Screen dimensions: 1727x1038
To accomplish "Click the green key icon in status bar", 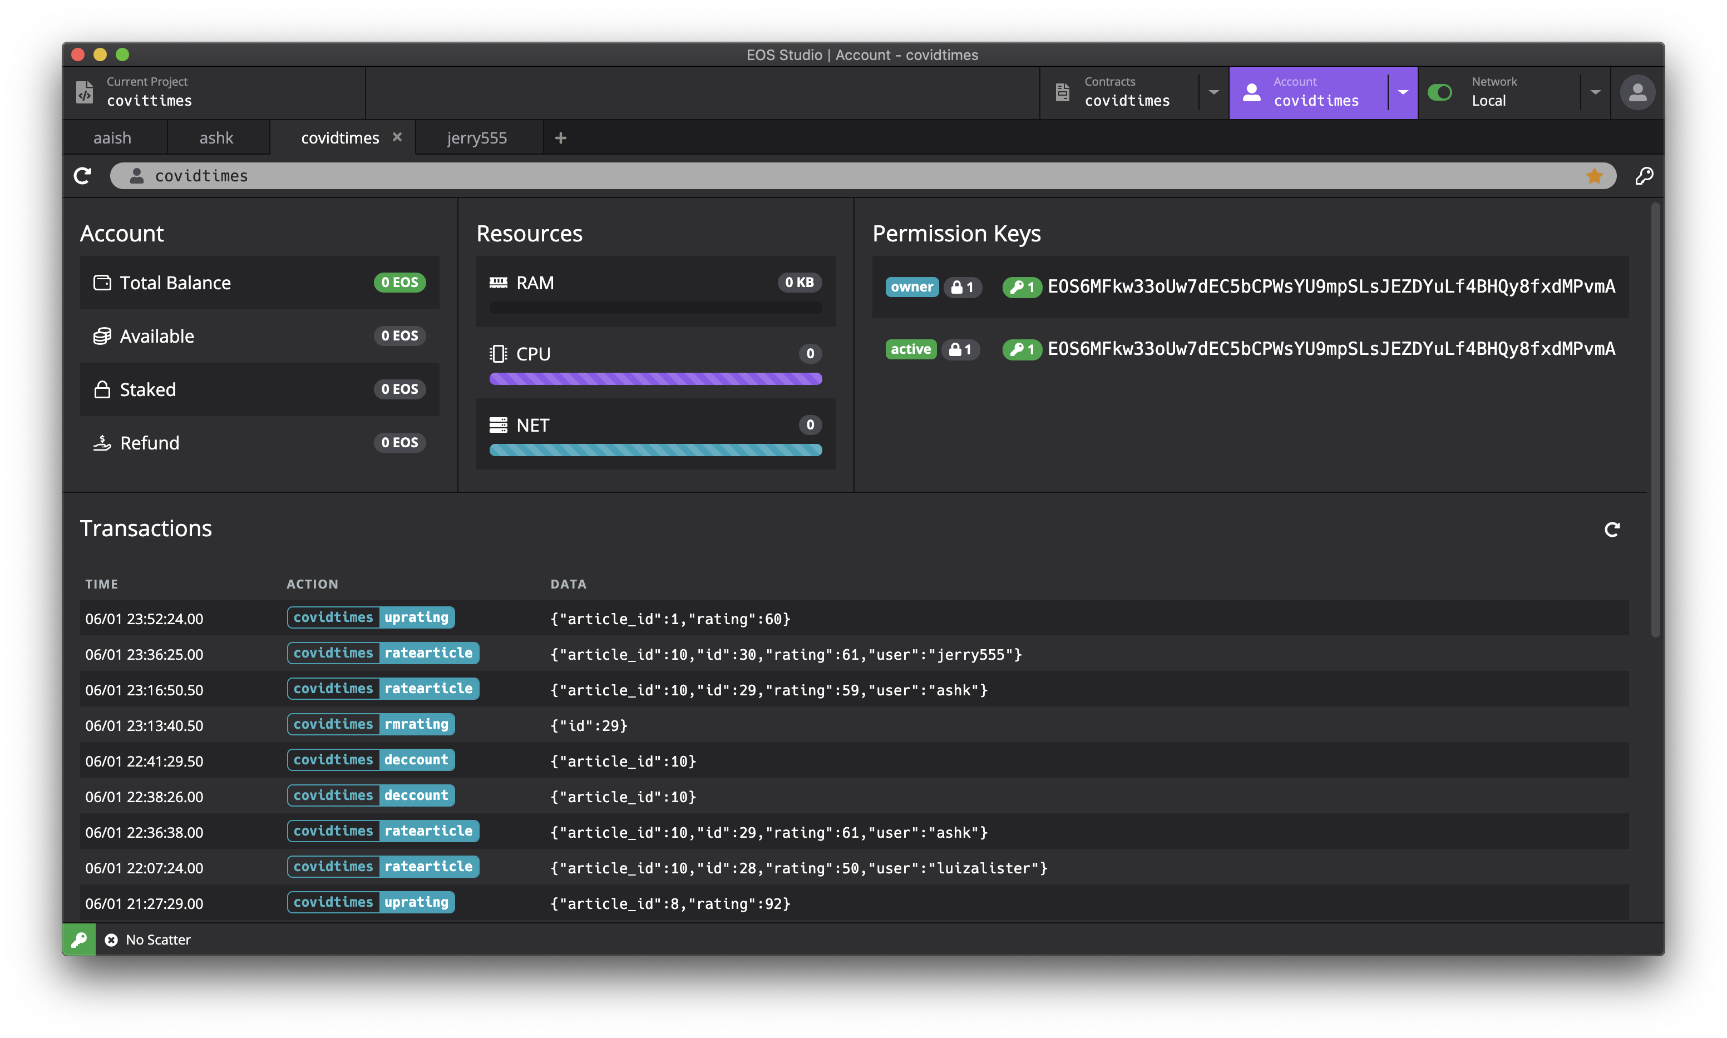I will click(x=79, y=940).
